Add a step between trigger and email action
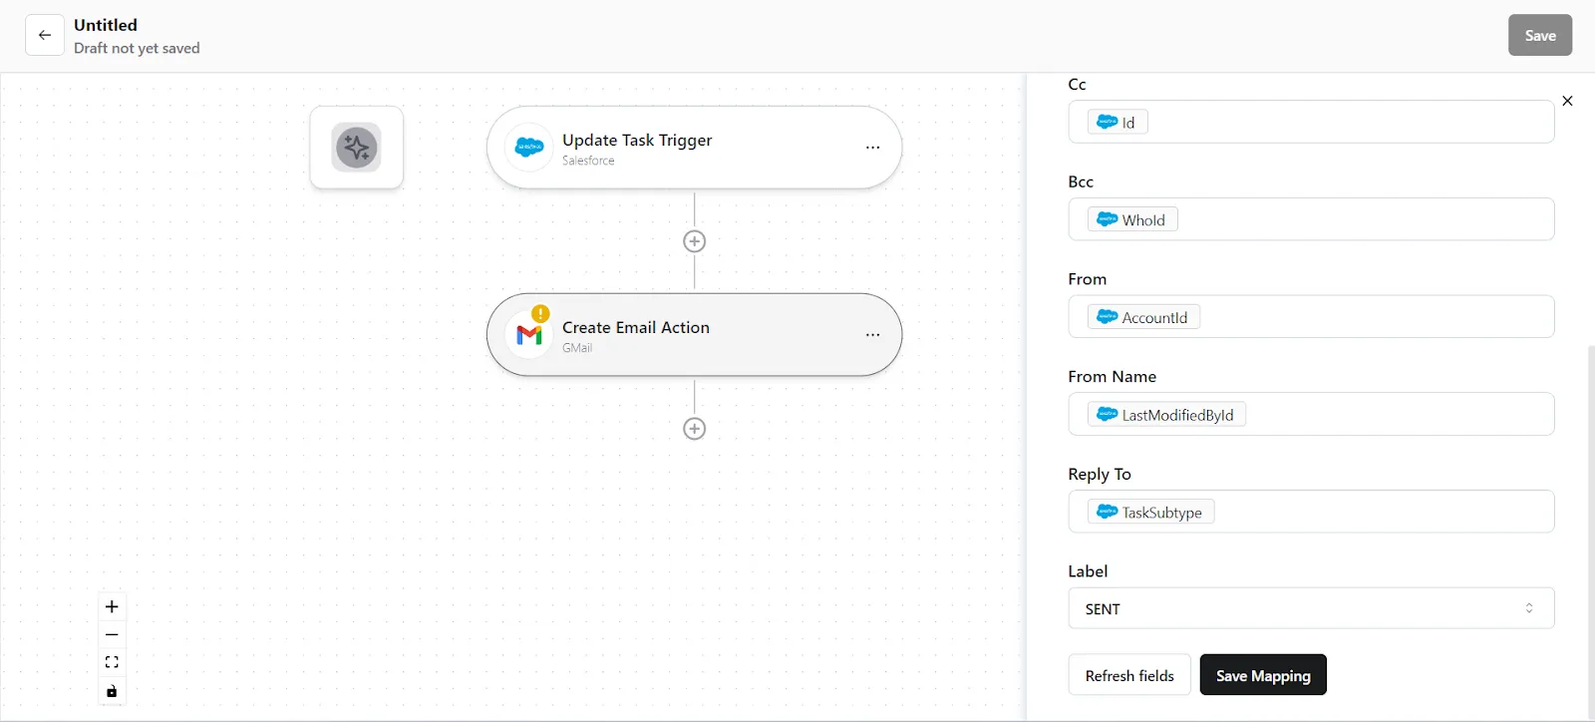This screenshot has width=1595, height=722. coord(695,241)
